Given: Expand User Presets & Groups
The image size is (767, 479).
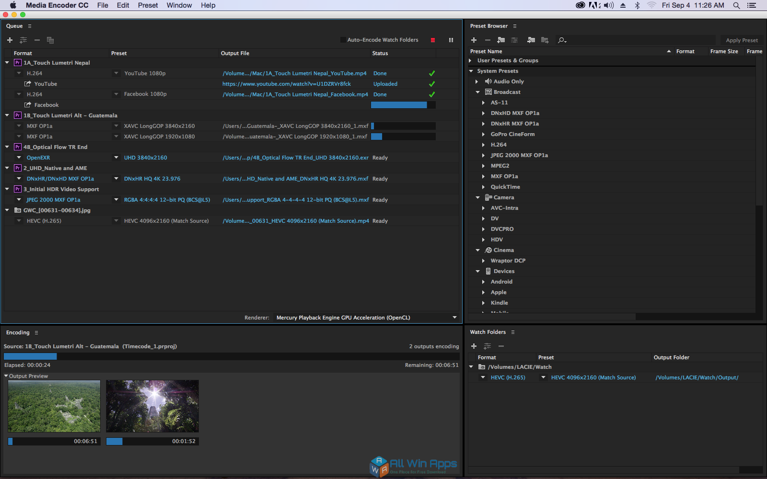Looking at the screenshot, I should tap(470, 61).
